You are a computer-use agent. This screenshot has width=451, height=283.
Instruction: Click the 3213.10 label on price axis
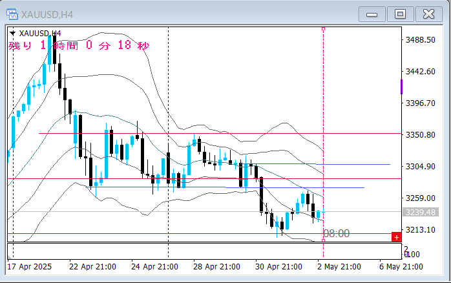pyautogui.click(x=420, y=230)
